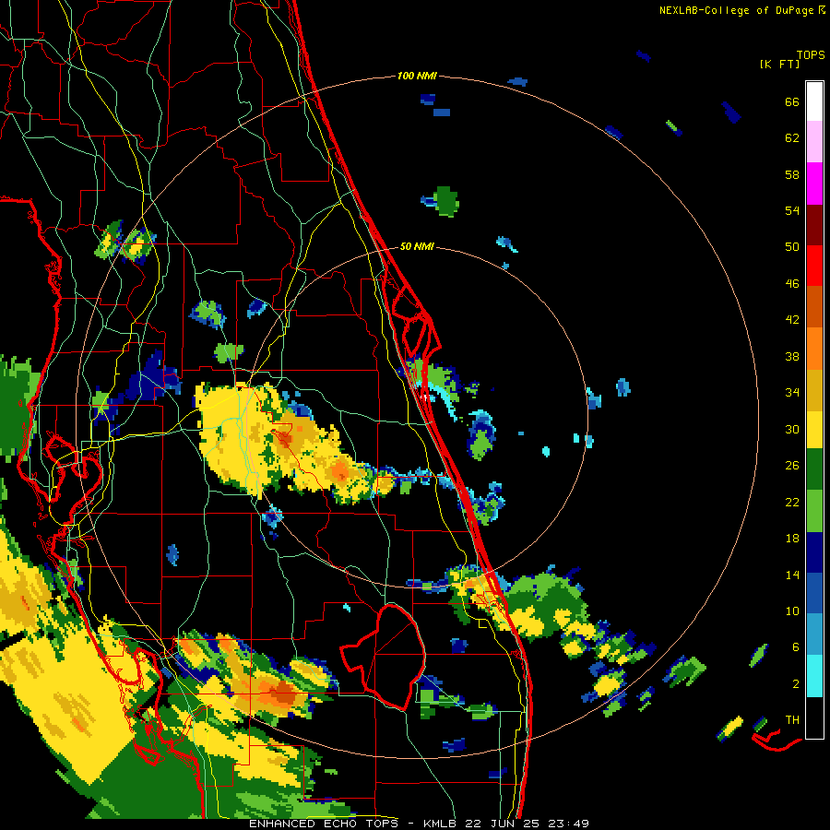The height and width of the screenshot is (830, 830).
Task: Click the light pink legend swatch near 62
Action: (814, 141)
